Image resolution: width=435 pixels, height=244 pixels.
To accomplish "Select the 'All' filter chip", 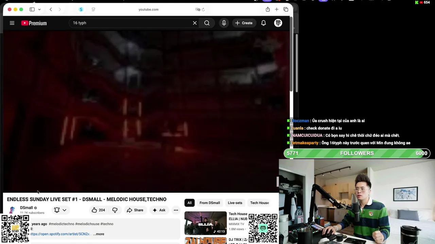I will point(189,203).
